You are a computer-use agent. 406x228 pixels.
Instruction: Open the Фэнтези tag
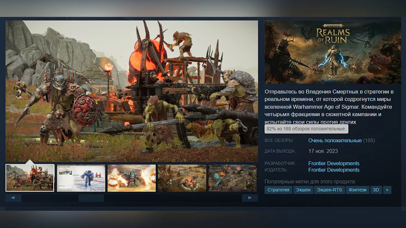[x=358, y=190]
